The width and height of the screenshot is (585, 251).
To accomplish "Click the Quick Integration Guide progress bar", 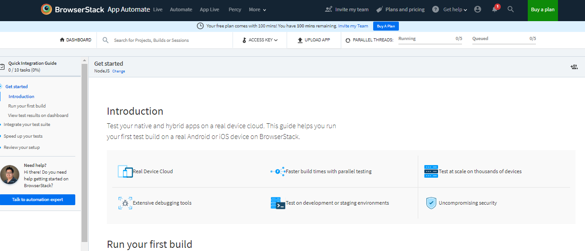I will [40, 76].
